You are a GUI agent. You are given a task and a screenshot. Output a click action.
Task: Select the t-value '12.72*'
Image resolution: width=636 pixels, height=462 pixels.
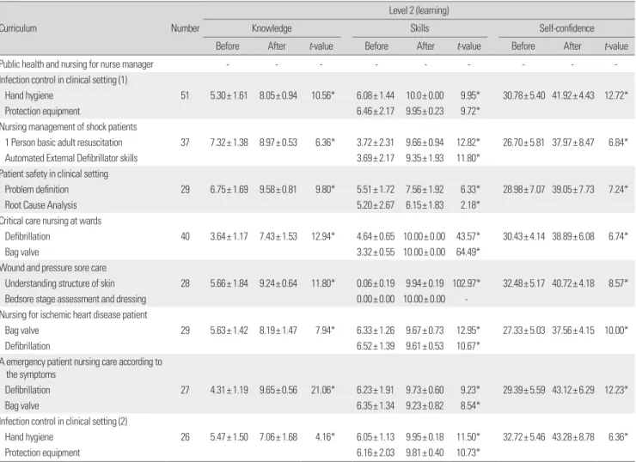click(x=615, y=95)
